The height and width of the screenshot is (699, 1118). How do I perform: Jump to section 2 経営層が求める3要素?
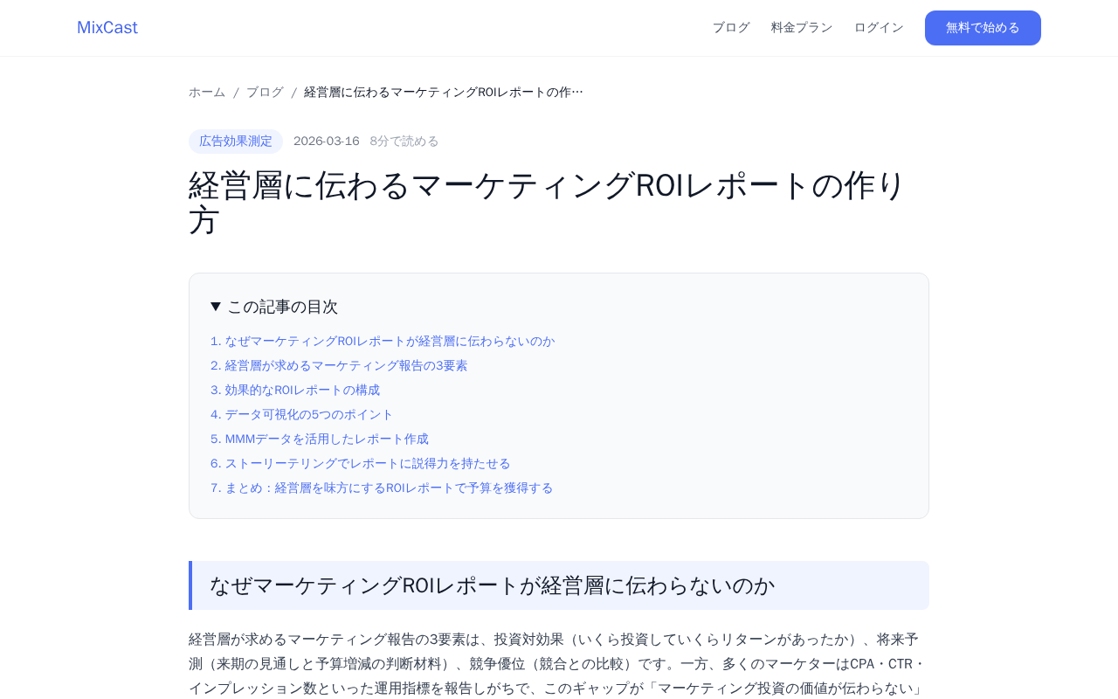pyautogui.click(x=339, y=365)
